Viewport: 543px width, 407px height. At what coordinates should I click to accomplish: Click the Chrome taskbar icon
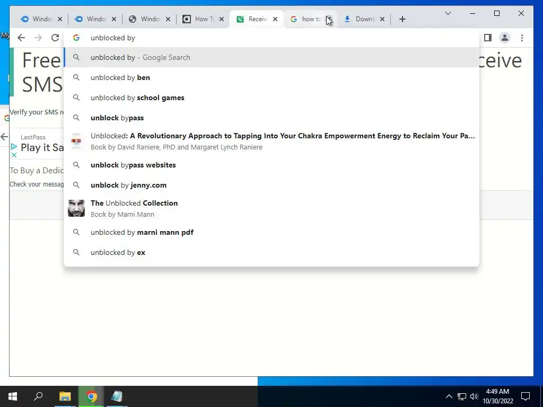[91, 396]
